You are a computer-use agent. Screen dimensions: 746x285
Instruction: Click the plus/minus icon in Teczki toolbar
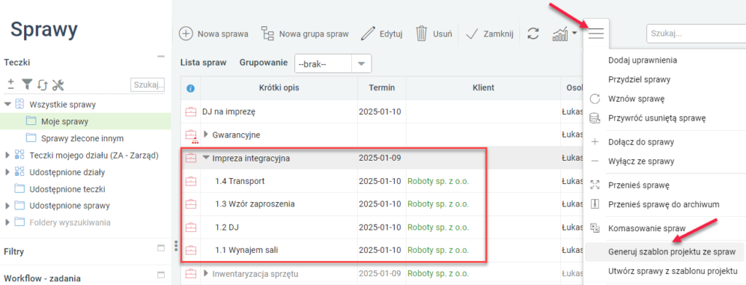[11, 84]
